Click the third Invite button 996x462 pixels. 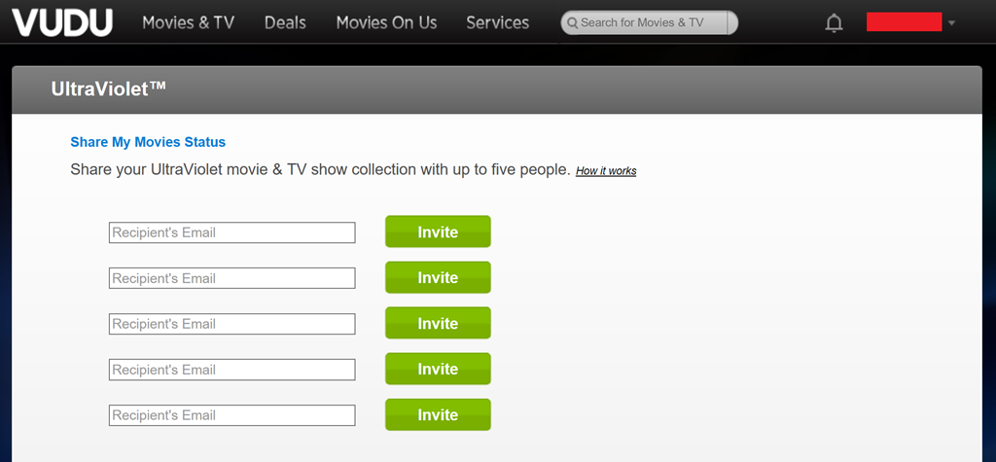pyautogui.click(x=438, y=323)
